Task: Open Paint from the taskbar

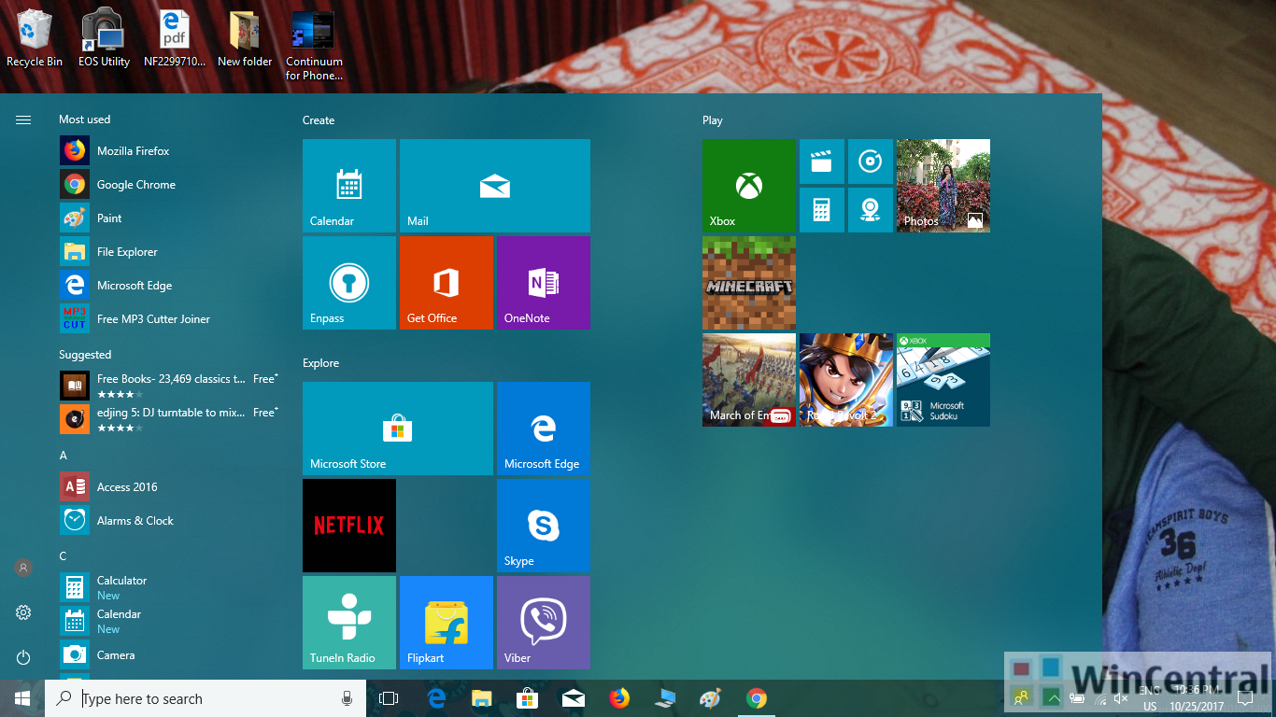Action: (711, 698)
